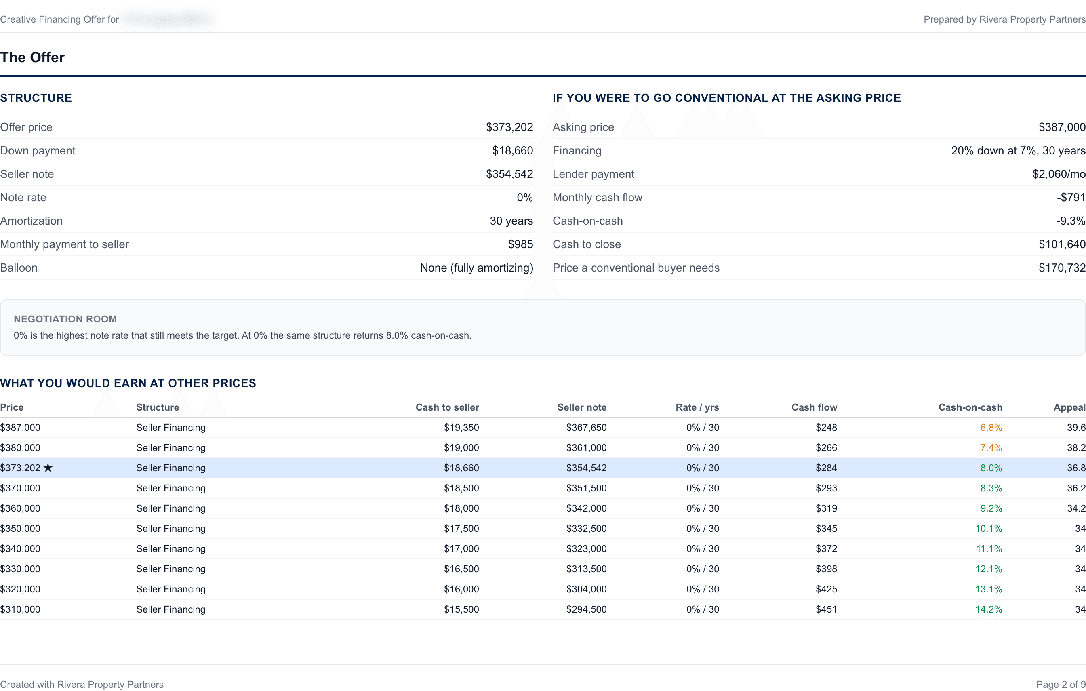1086x691 pixels.
Task: Click the $340,000 price cell
Action: 20,549
